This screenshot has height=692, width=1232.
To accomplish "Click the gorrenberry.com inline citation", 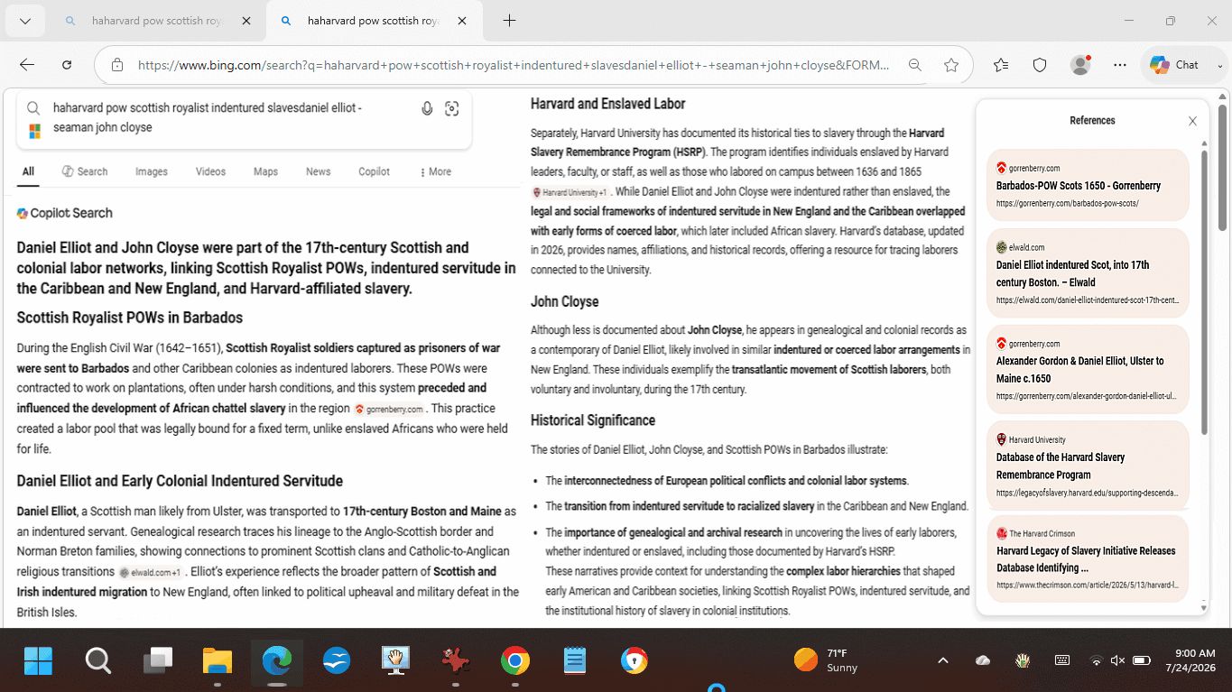I will coord(389,409).
